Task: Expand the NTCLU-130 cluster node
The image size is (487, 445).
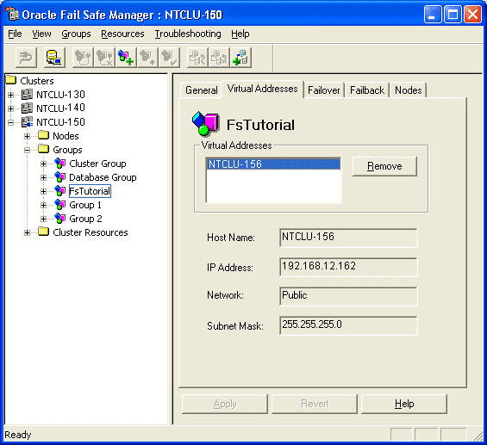Action: tap(10, 95)
